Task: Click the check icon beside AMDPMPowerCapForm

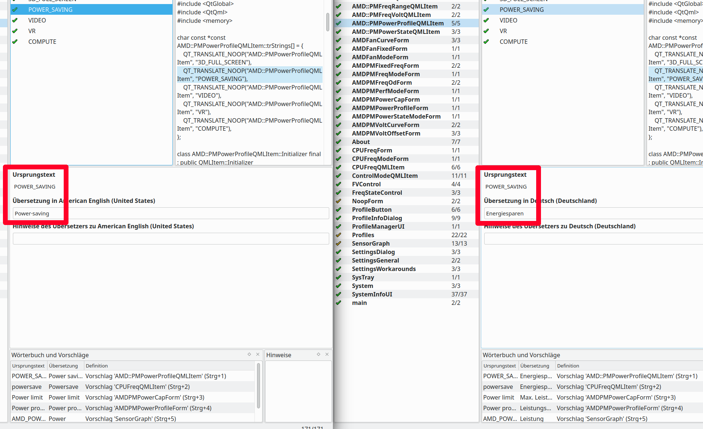Action: [x=338, y=99]
